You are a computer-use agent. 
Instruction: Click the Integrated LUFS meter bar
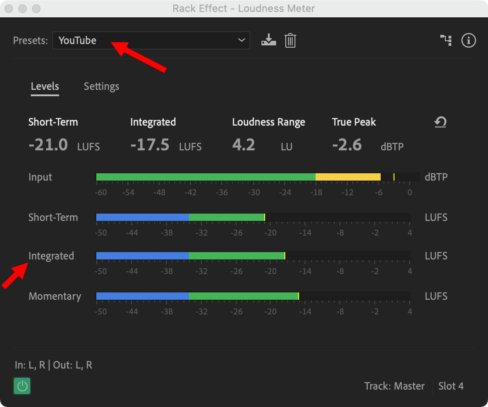253,256
